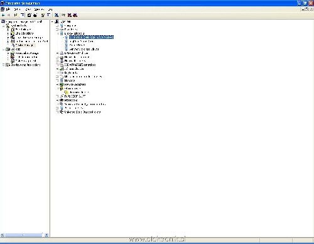Click the Disk Defragmenter icon

click(x=13, y=57)
